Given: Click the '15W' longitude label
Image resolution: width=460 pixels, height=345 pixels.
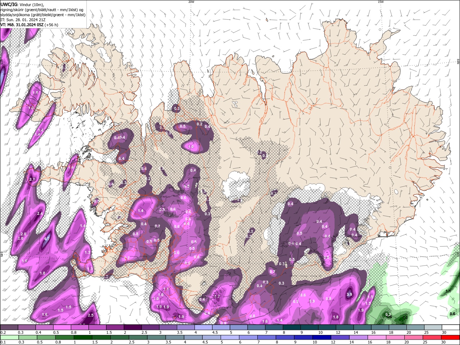Looking at the screenshot, I should pos(381,2).
